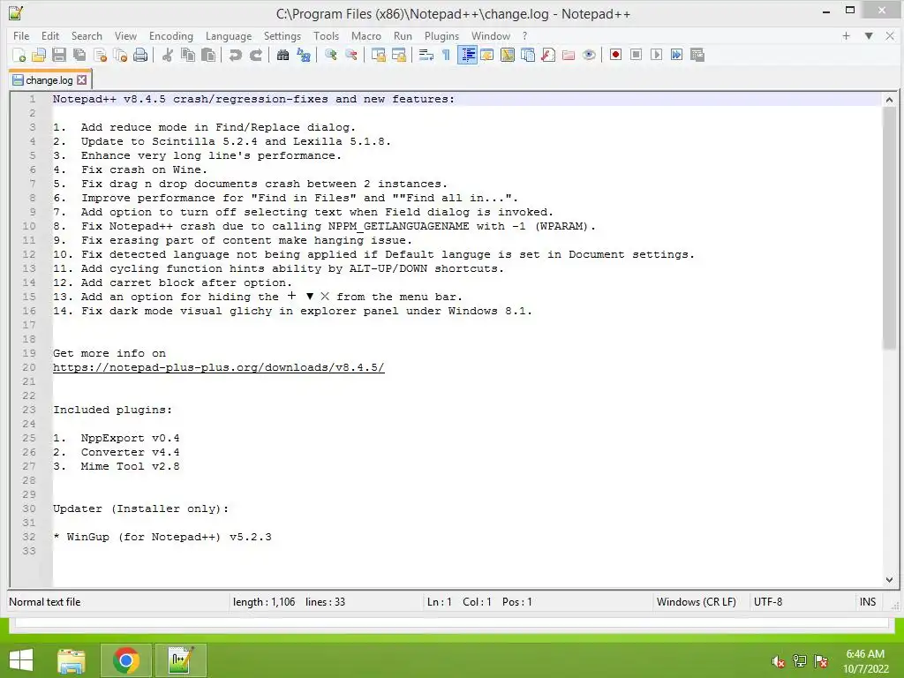Undo the last action with the Undo arrow
904x678 pixels.
point(235,55)
